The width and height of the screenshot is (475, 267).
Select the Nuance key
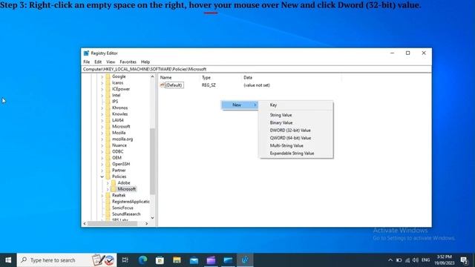pyautogui.click(x=119, y=145)
